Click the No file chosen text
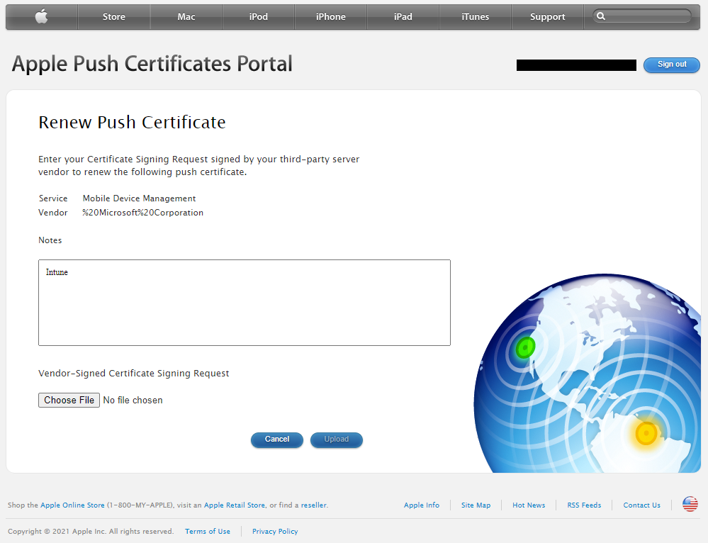 [x=133, y=401]
